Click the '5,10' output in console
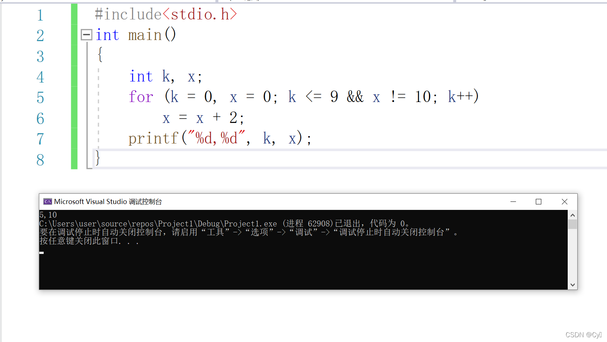The width and height of the screenshot is (607, 342). (x=48, y=215)
